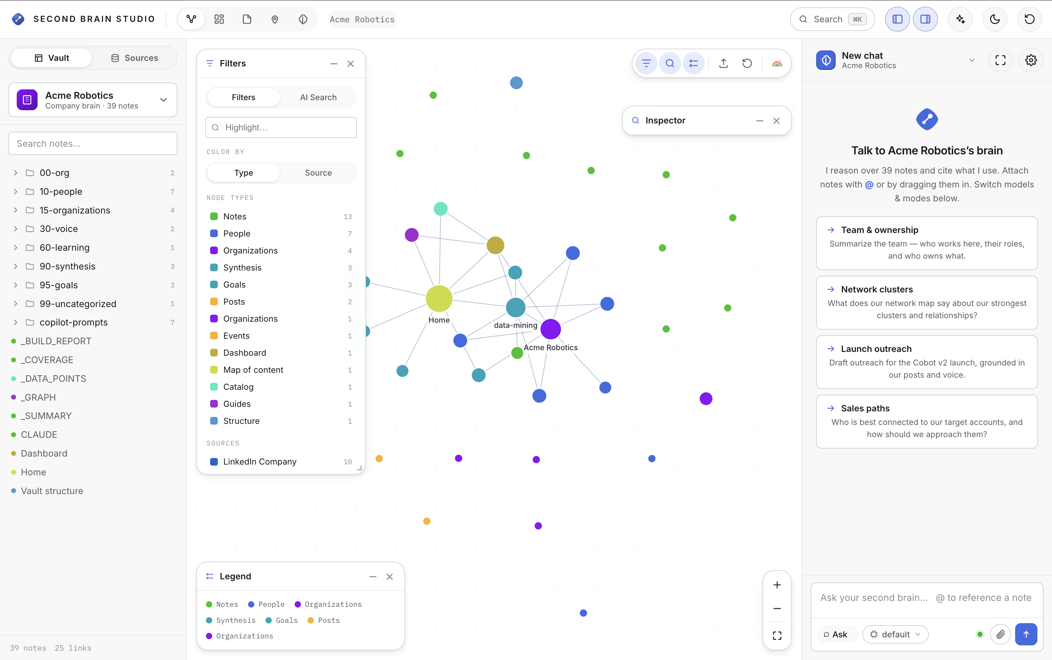Expand the 10-people folder

click(x=93, y=192)
